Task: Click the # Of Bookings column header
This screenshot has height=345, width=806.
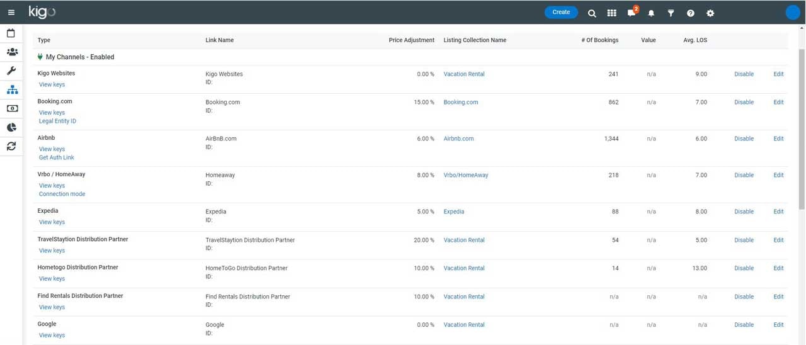Action: click(x=599, y=40)
